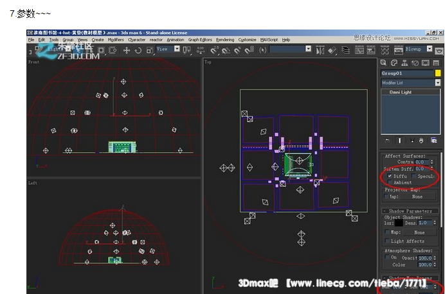445x294 pixels.
Task: Click the Align tool icon
Action: [x=332, y=51]
